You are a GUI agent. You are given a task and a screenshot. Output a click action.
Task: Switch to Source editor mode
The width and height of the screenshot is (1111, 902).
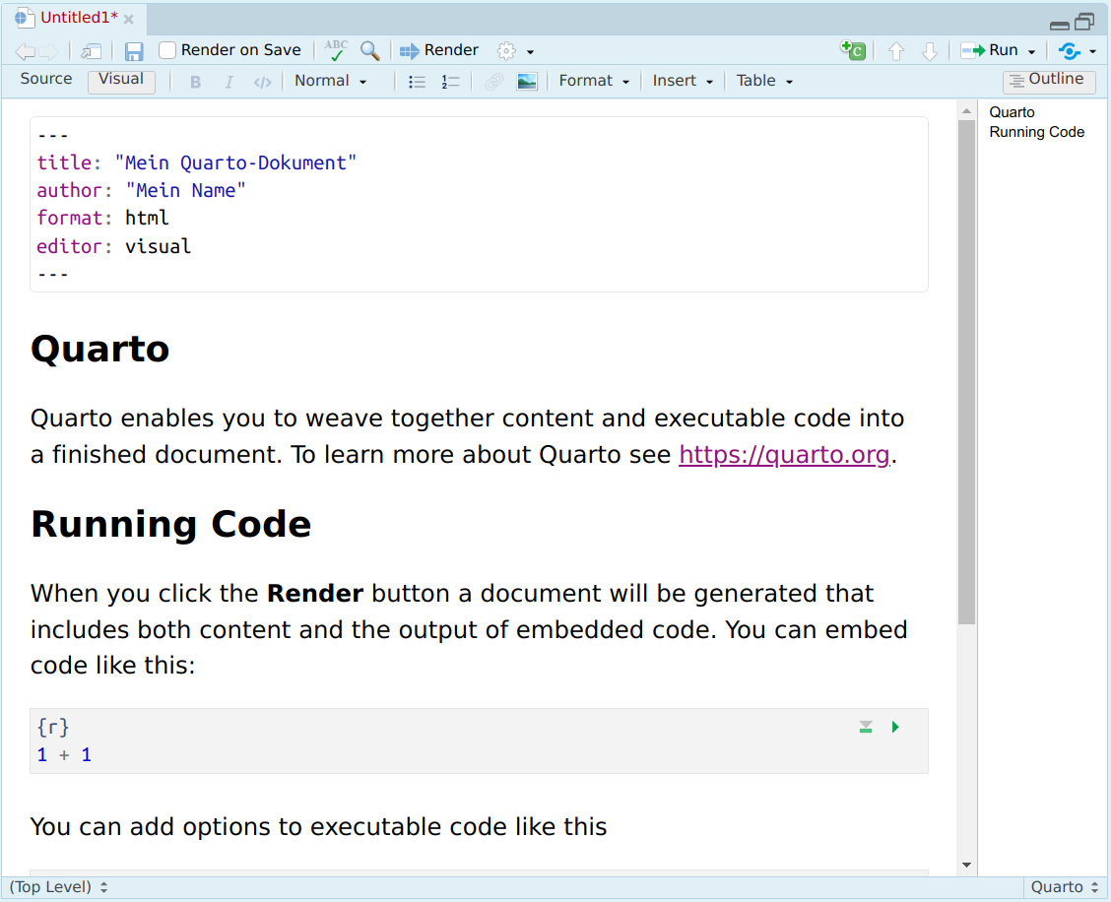(x=46, y=79)
